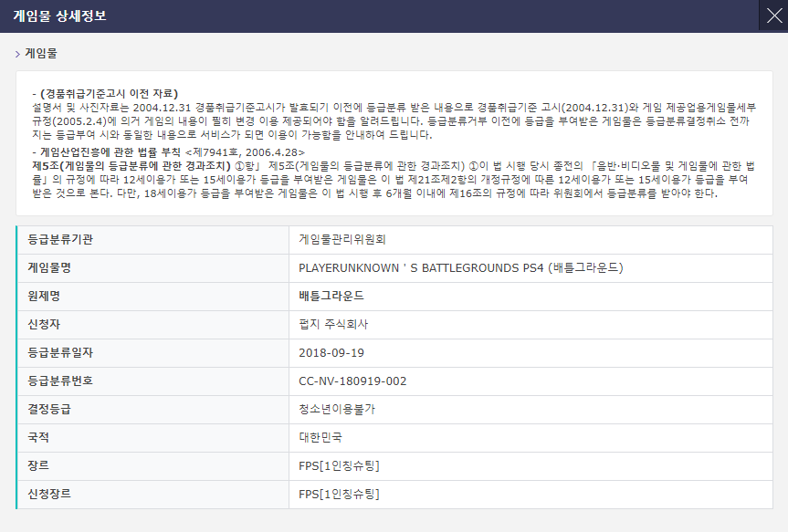Click the <제7941호, 2006.4.28> reference
Viewport: 788px width, 532px height.
(x=245, y=152)
